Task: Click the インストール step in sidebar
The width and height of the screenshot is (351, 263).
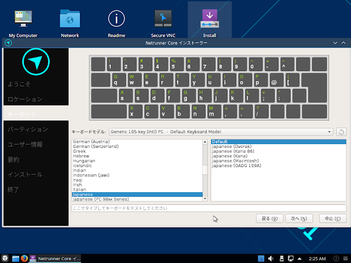Action: click(x=25, y=175)
